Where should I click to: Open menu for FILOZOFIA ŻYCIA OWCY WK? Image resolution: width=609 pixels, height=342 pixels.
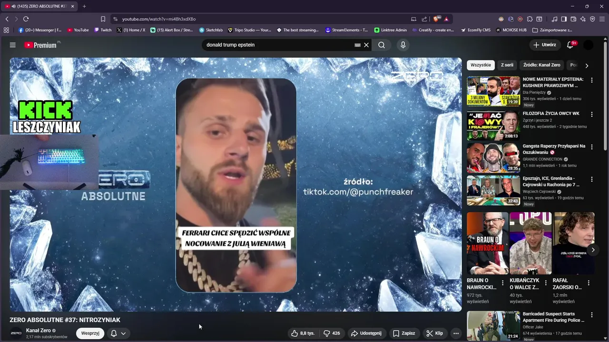pos(592,114)
